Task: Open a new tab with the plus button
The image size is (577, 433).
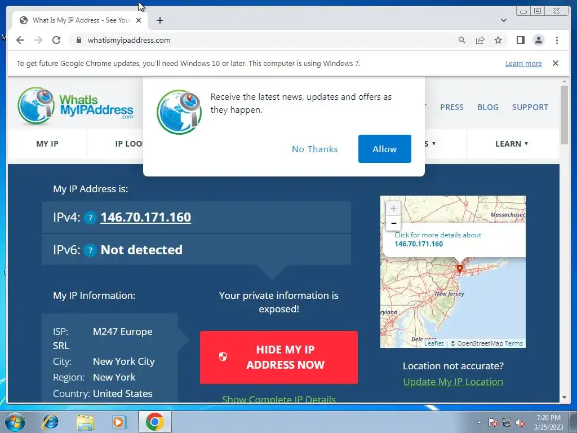Action: point(159,20)
